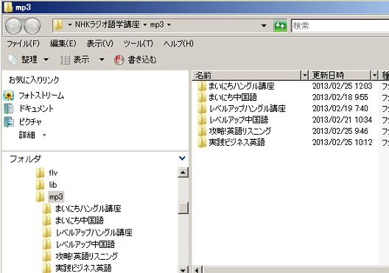Screen dimensions: 389x273
Task: Open the ツール(T) menu
Action: coord(139,44)
